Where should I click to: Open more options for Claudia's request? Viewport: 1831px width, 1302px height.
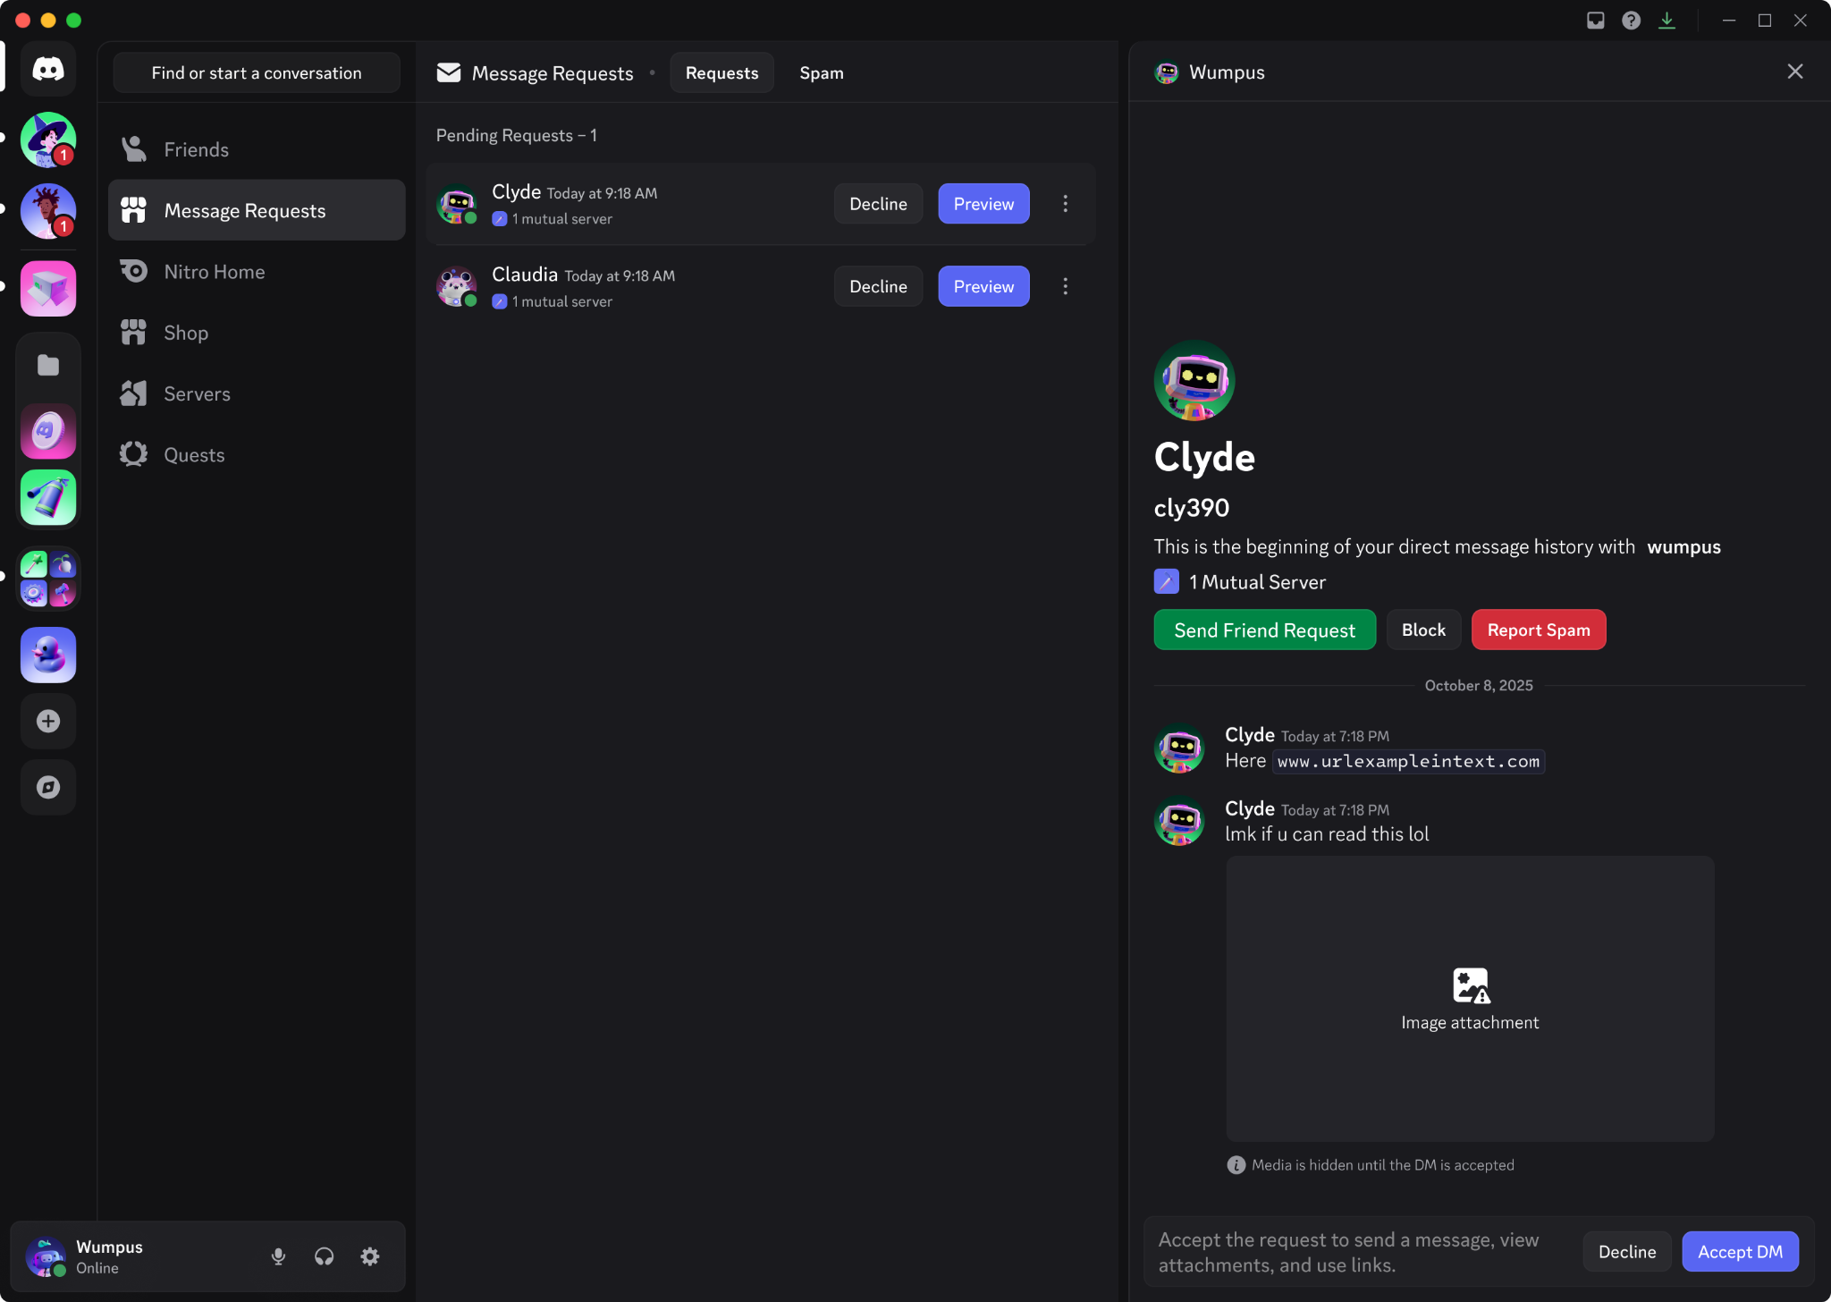click(x=1065, y=286)
